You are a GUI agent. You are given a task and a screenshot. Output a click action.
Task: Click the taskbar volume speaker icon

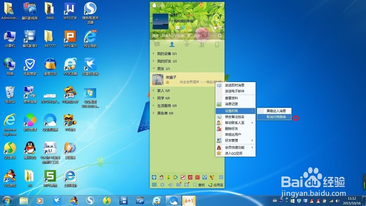coord(337,201)
